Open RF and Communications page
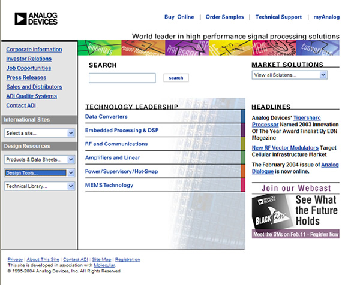 point(116,144)
